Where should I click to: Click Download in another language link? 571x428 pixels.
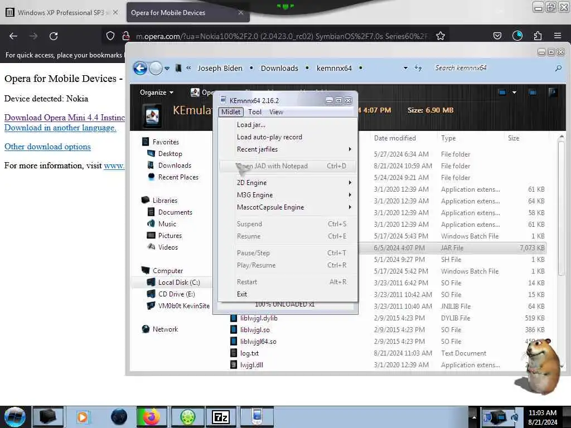pos(60,128)
